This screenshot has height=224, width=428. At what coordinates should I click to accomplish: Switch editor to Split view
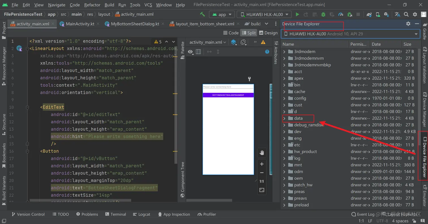click(x=249, y=33)
